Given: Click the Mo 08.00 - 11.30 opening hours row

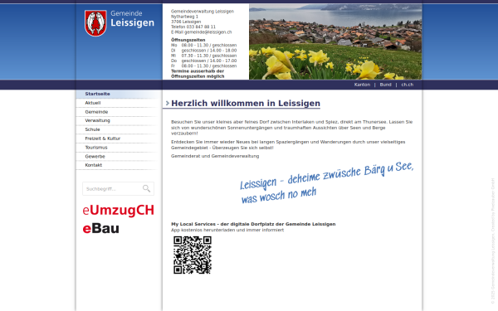Looking at the screenshot, I should tap(204, 46).
